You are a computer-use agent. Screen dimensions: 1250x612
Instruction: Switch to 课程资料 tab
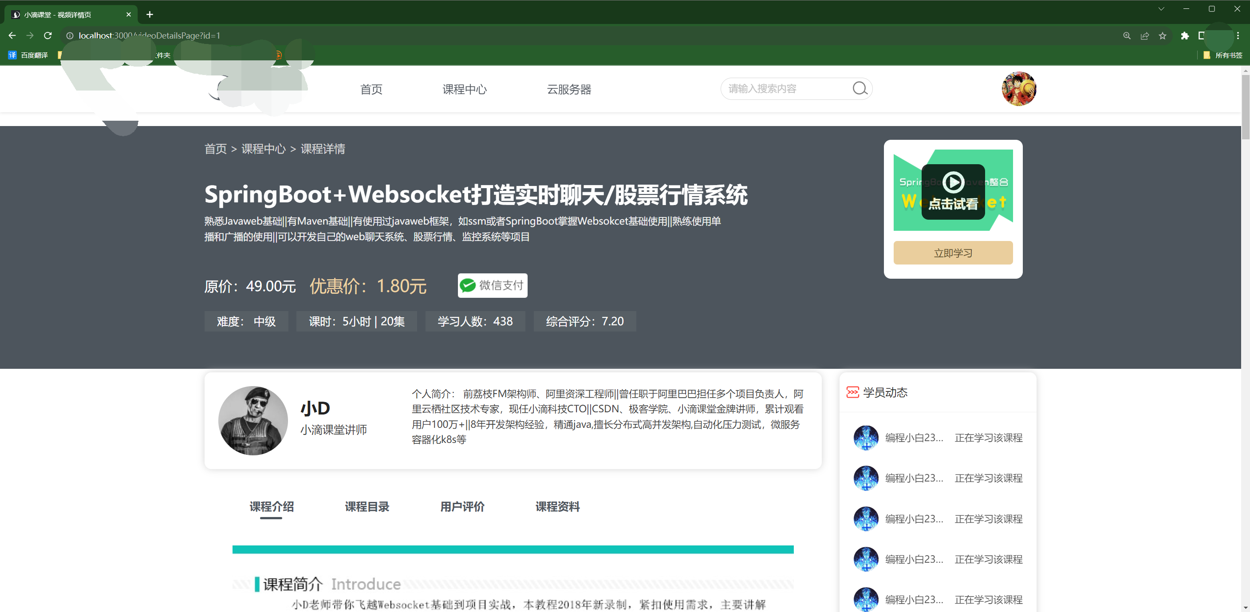557,507
